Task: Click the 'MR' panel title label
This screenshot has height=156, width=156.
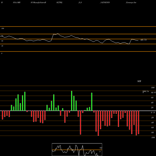Action: (x=139, y=81)
